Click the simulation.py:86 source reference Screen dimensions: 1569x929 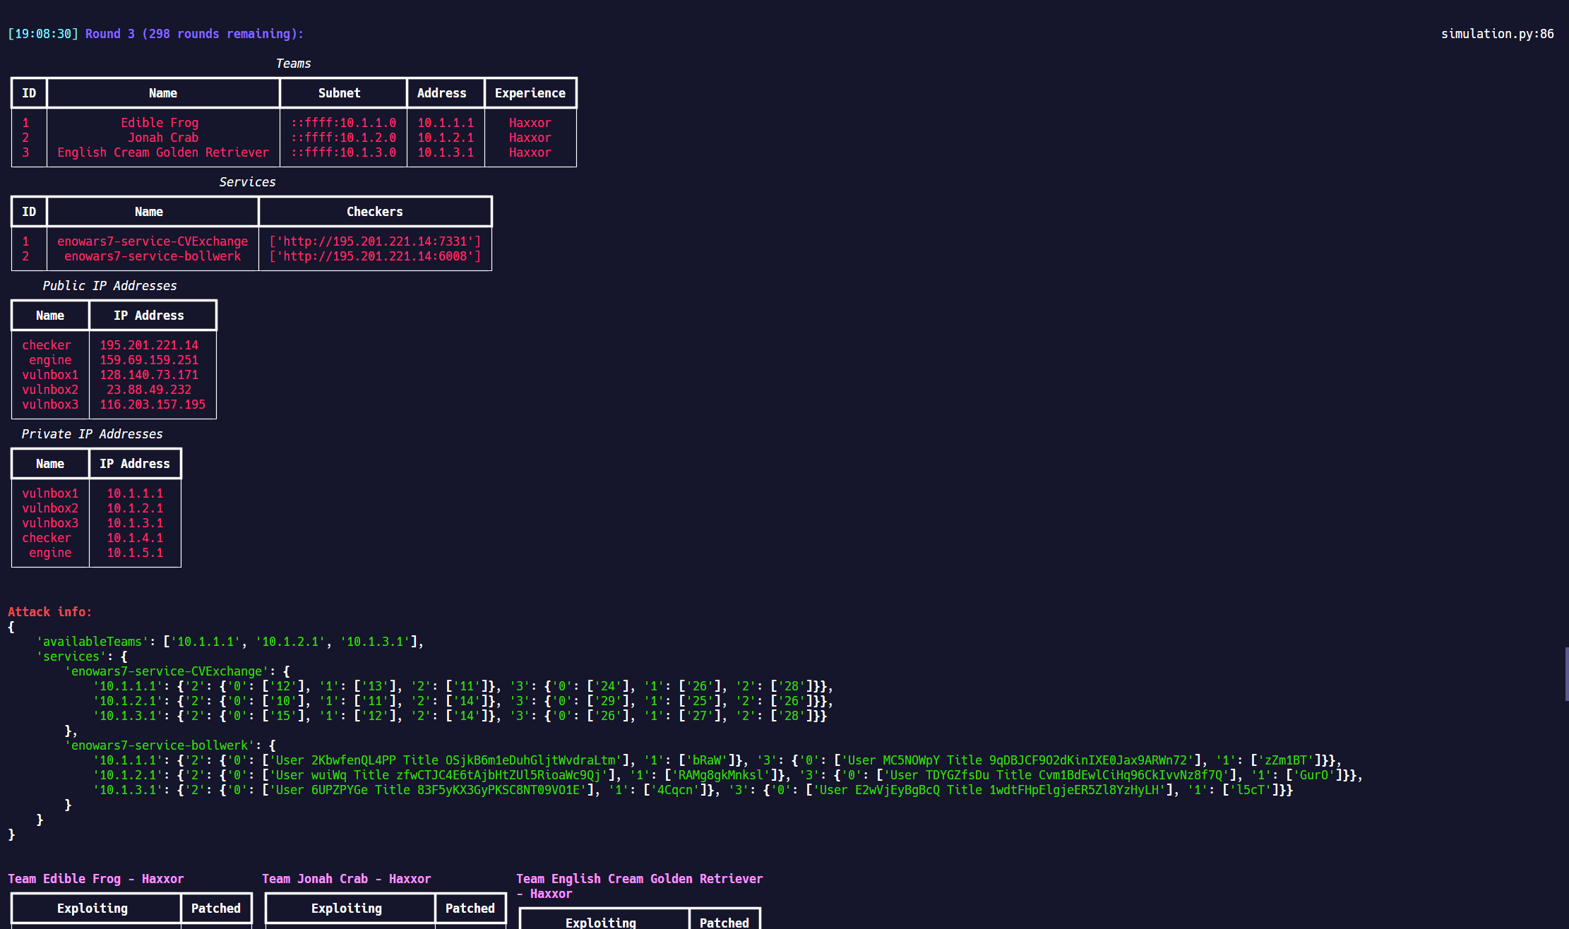1497,33
